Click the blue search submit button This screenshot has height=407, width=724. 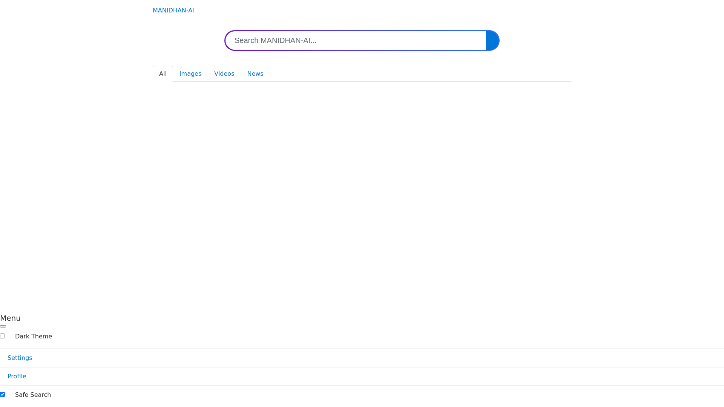[x=492, y=40]
